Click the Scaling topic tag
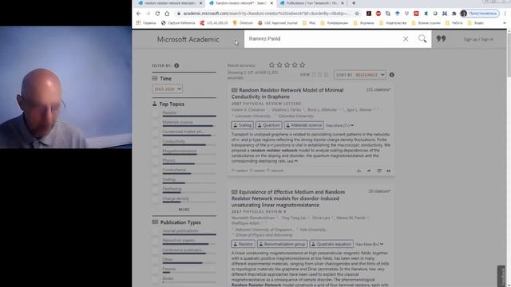The height and width of the screenshot is (287, 511). pos(242,125)
